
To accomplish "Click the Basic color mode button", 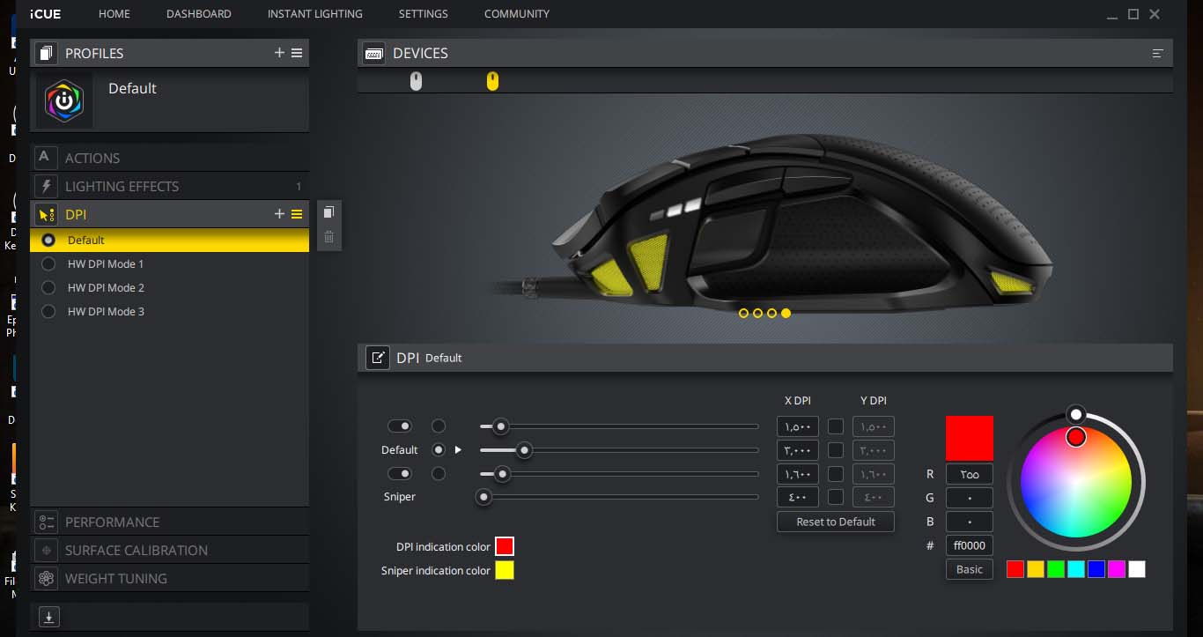I will (x=969, y=569).
